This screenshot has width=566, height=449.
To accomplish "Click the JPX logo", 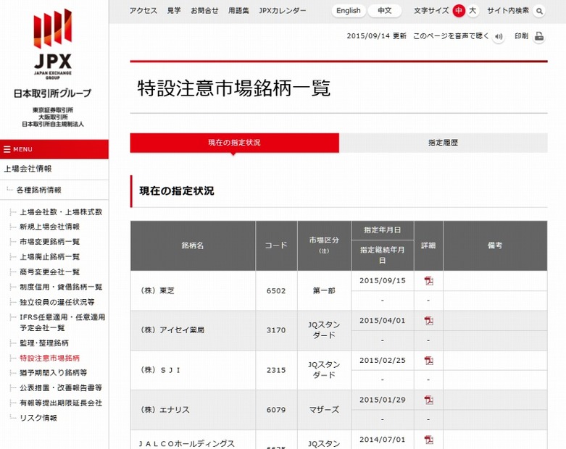I will click(53, 44).
